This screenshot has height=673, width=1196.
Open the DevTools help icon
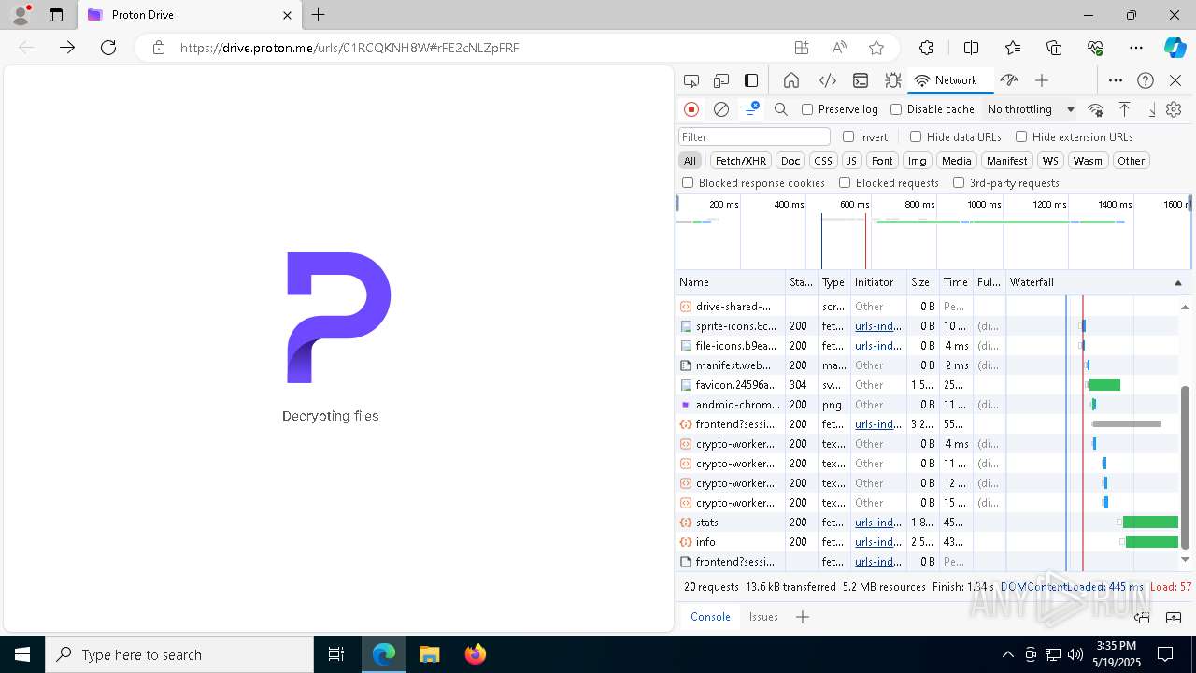coord(1146,80)
